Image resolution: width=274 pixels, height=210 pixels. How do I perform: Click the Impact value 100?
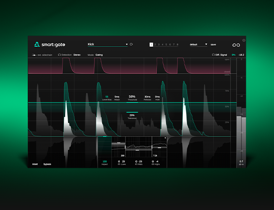[105, 161]
